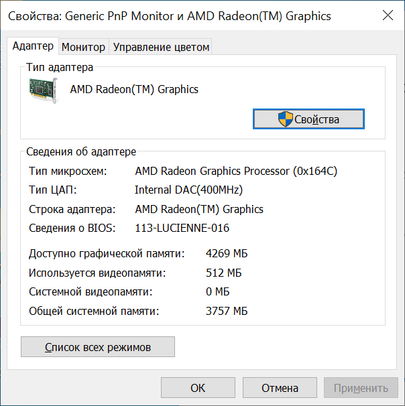The image size is (405, 406).
Task: Cancel changes with Отмена button
Action: coord(280,388)
